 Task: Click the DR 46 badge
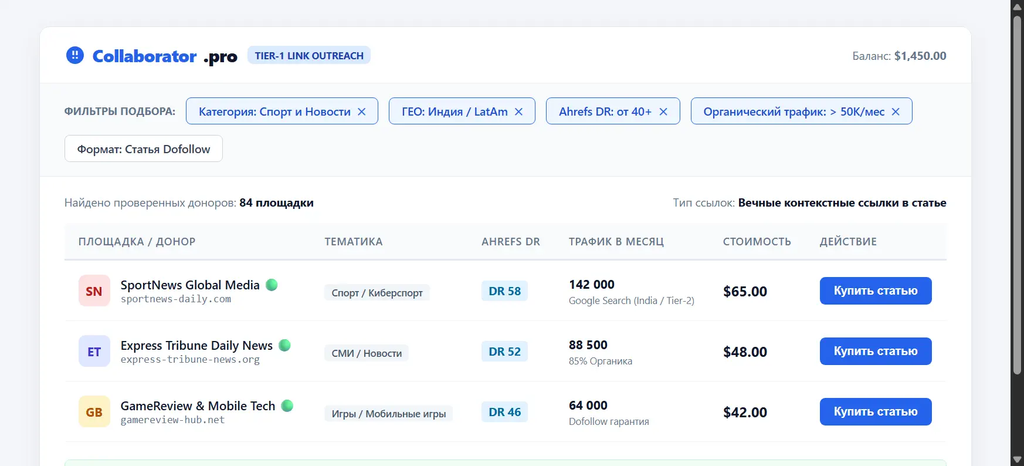coord(504,411)
